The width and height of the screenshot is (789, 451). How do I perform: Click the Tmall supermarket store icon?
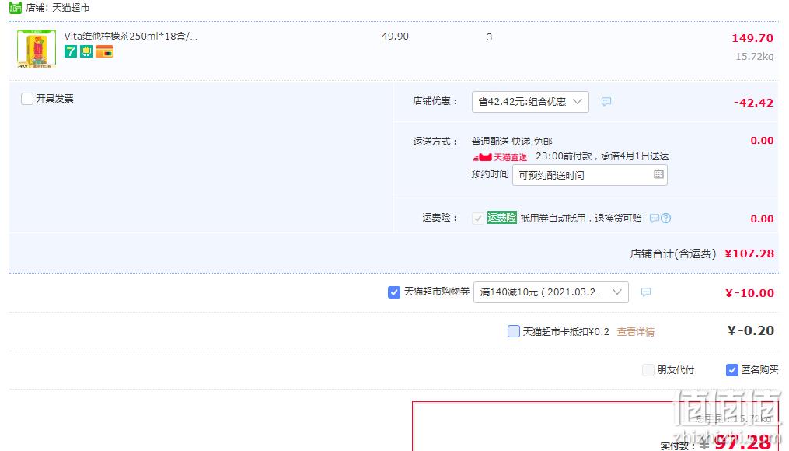pyautogui.click(x=16, y=8)
